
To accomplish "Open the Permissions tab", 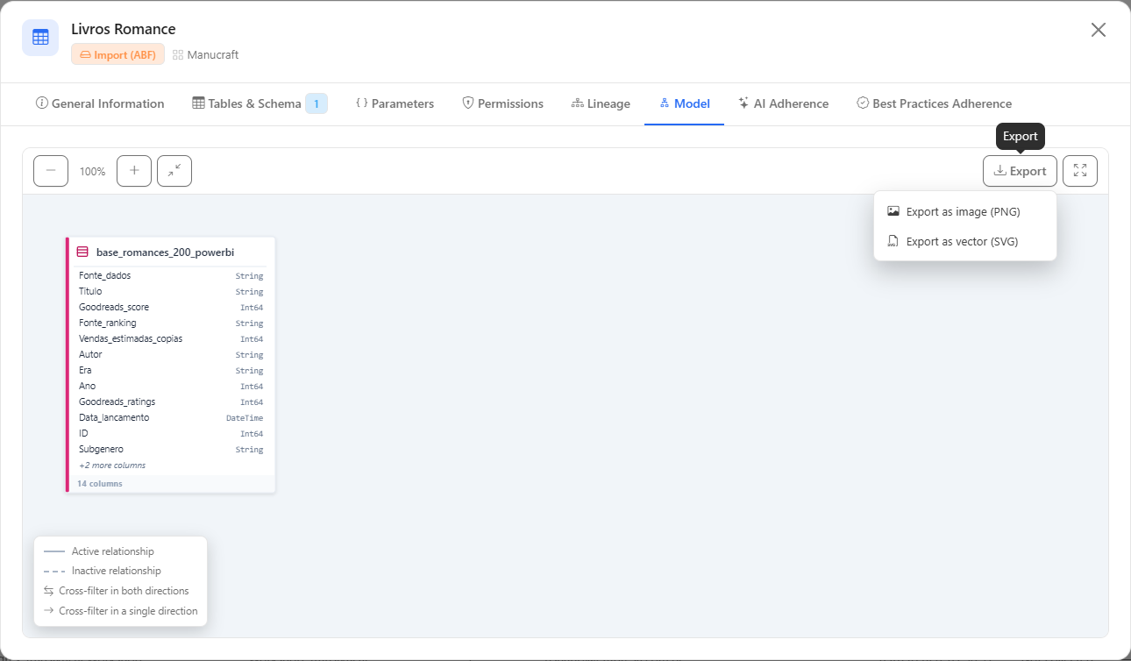I will click(x=503, y=103).
